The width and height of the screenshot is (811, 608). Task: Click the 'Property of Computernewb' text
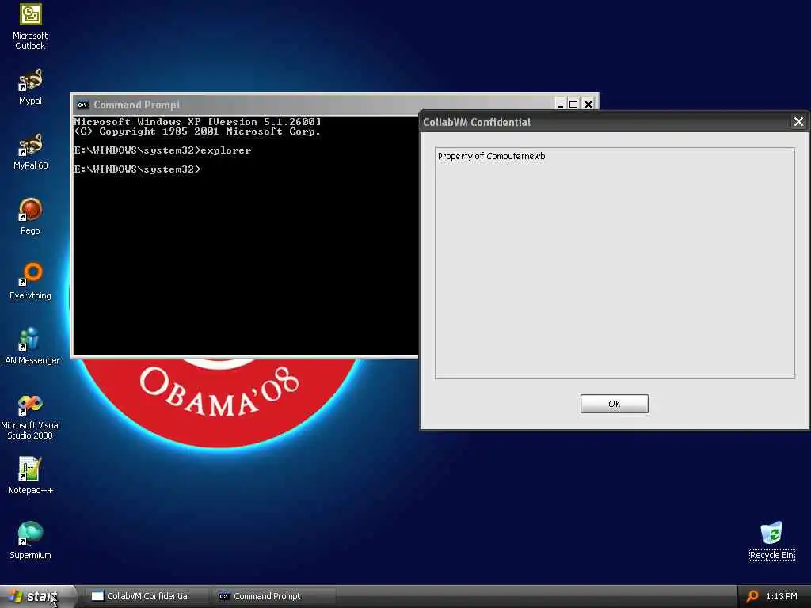click(x=491, y=156)
